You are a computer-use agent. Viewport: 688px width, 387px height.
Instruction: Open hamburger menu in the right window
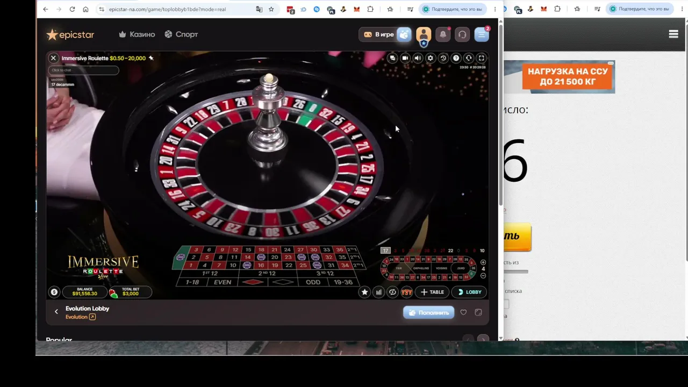point(673,34)
